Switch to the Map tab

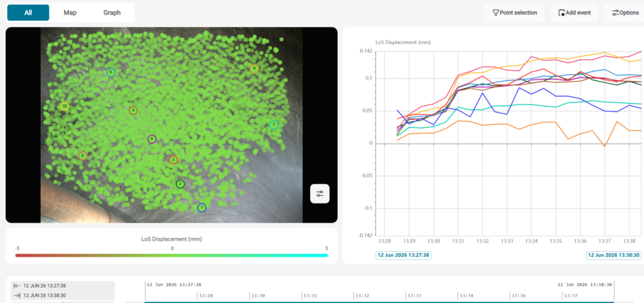tap(70, 13)
